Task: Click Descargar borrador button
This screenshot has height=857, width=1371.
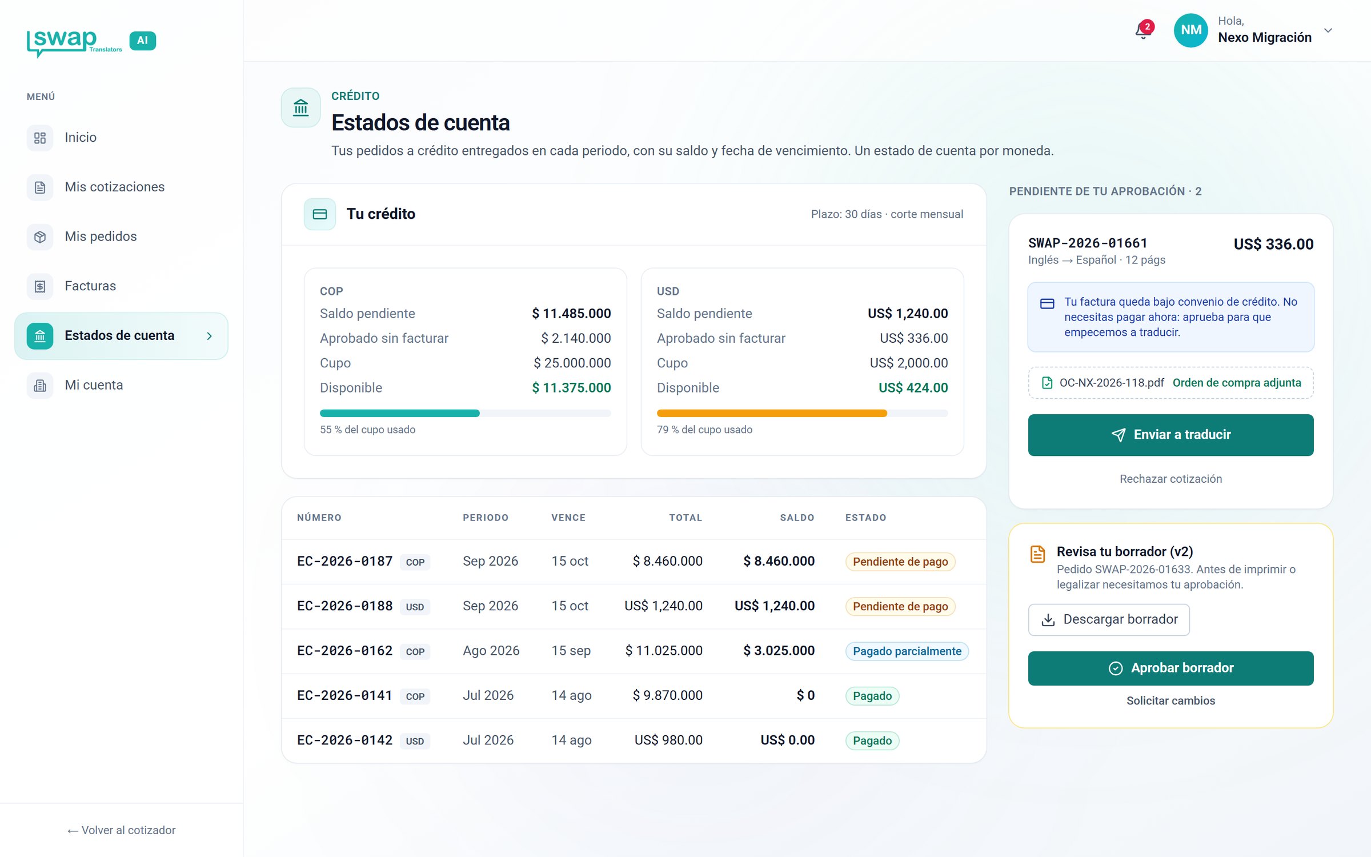Action: click(1109, 619)
